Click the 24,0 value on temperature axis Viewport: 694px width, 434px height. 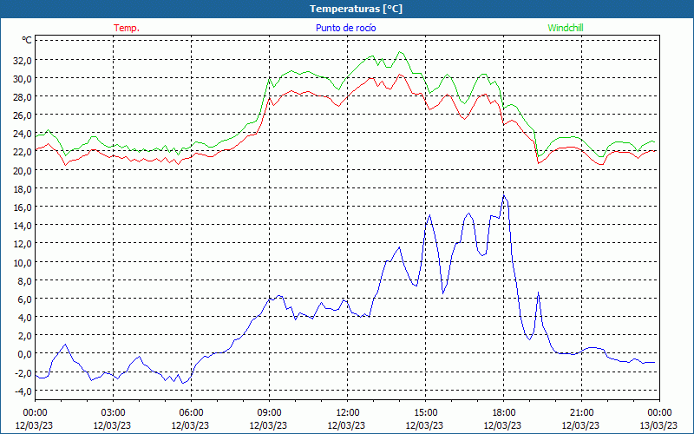pos(23,134)
